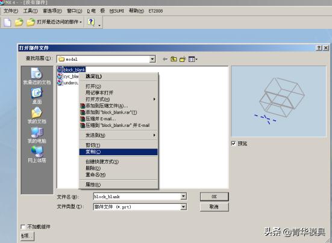The image size is (332, 243).
Task: Choose 重命名(M) in context menu
Action: tap(119, 175)
